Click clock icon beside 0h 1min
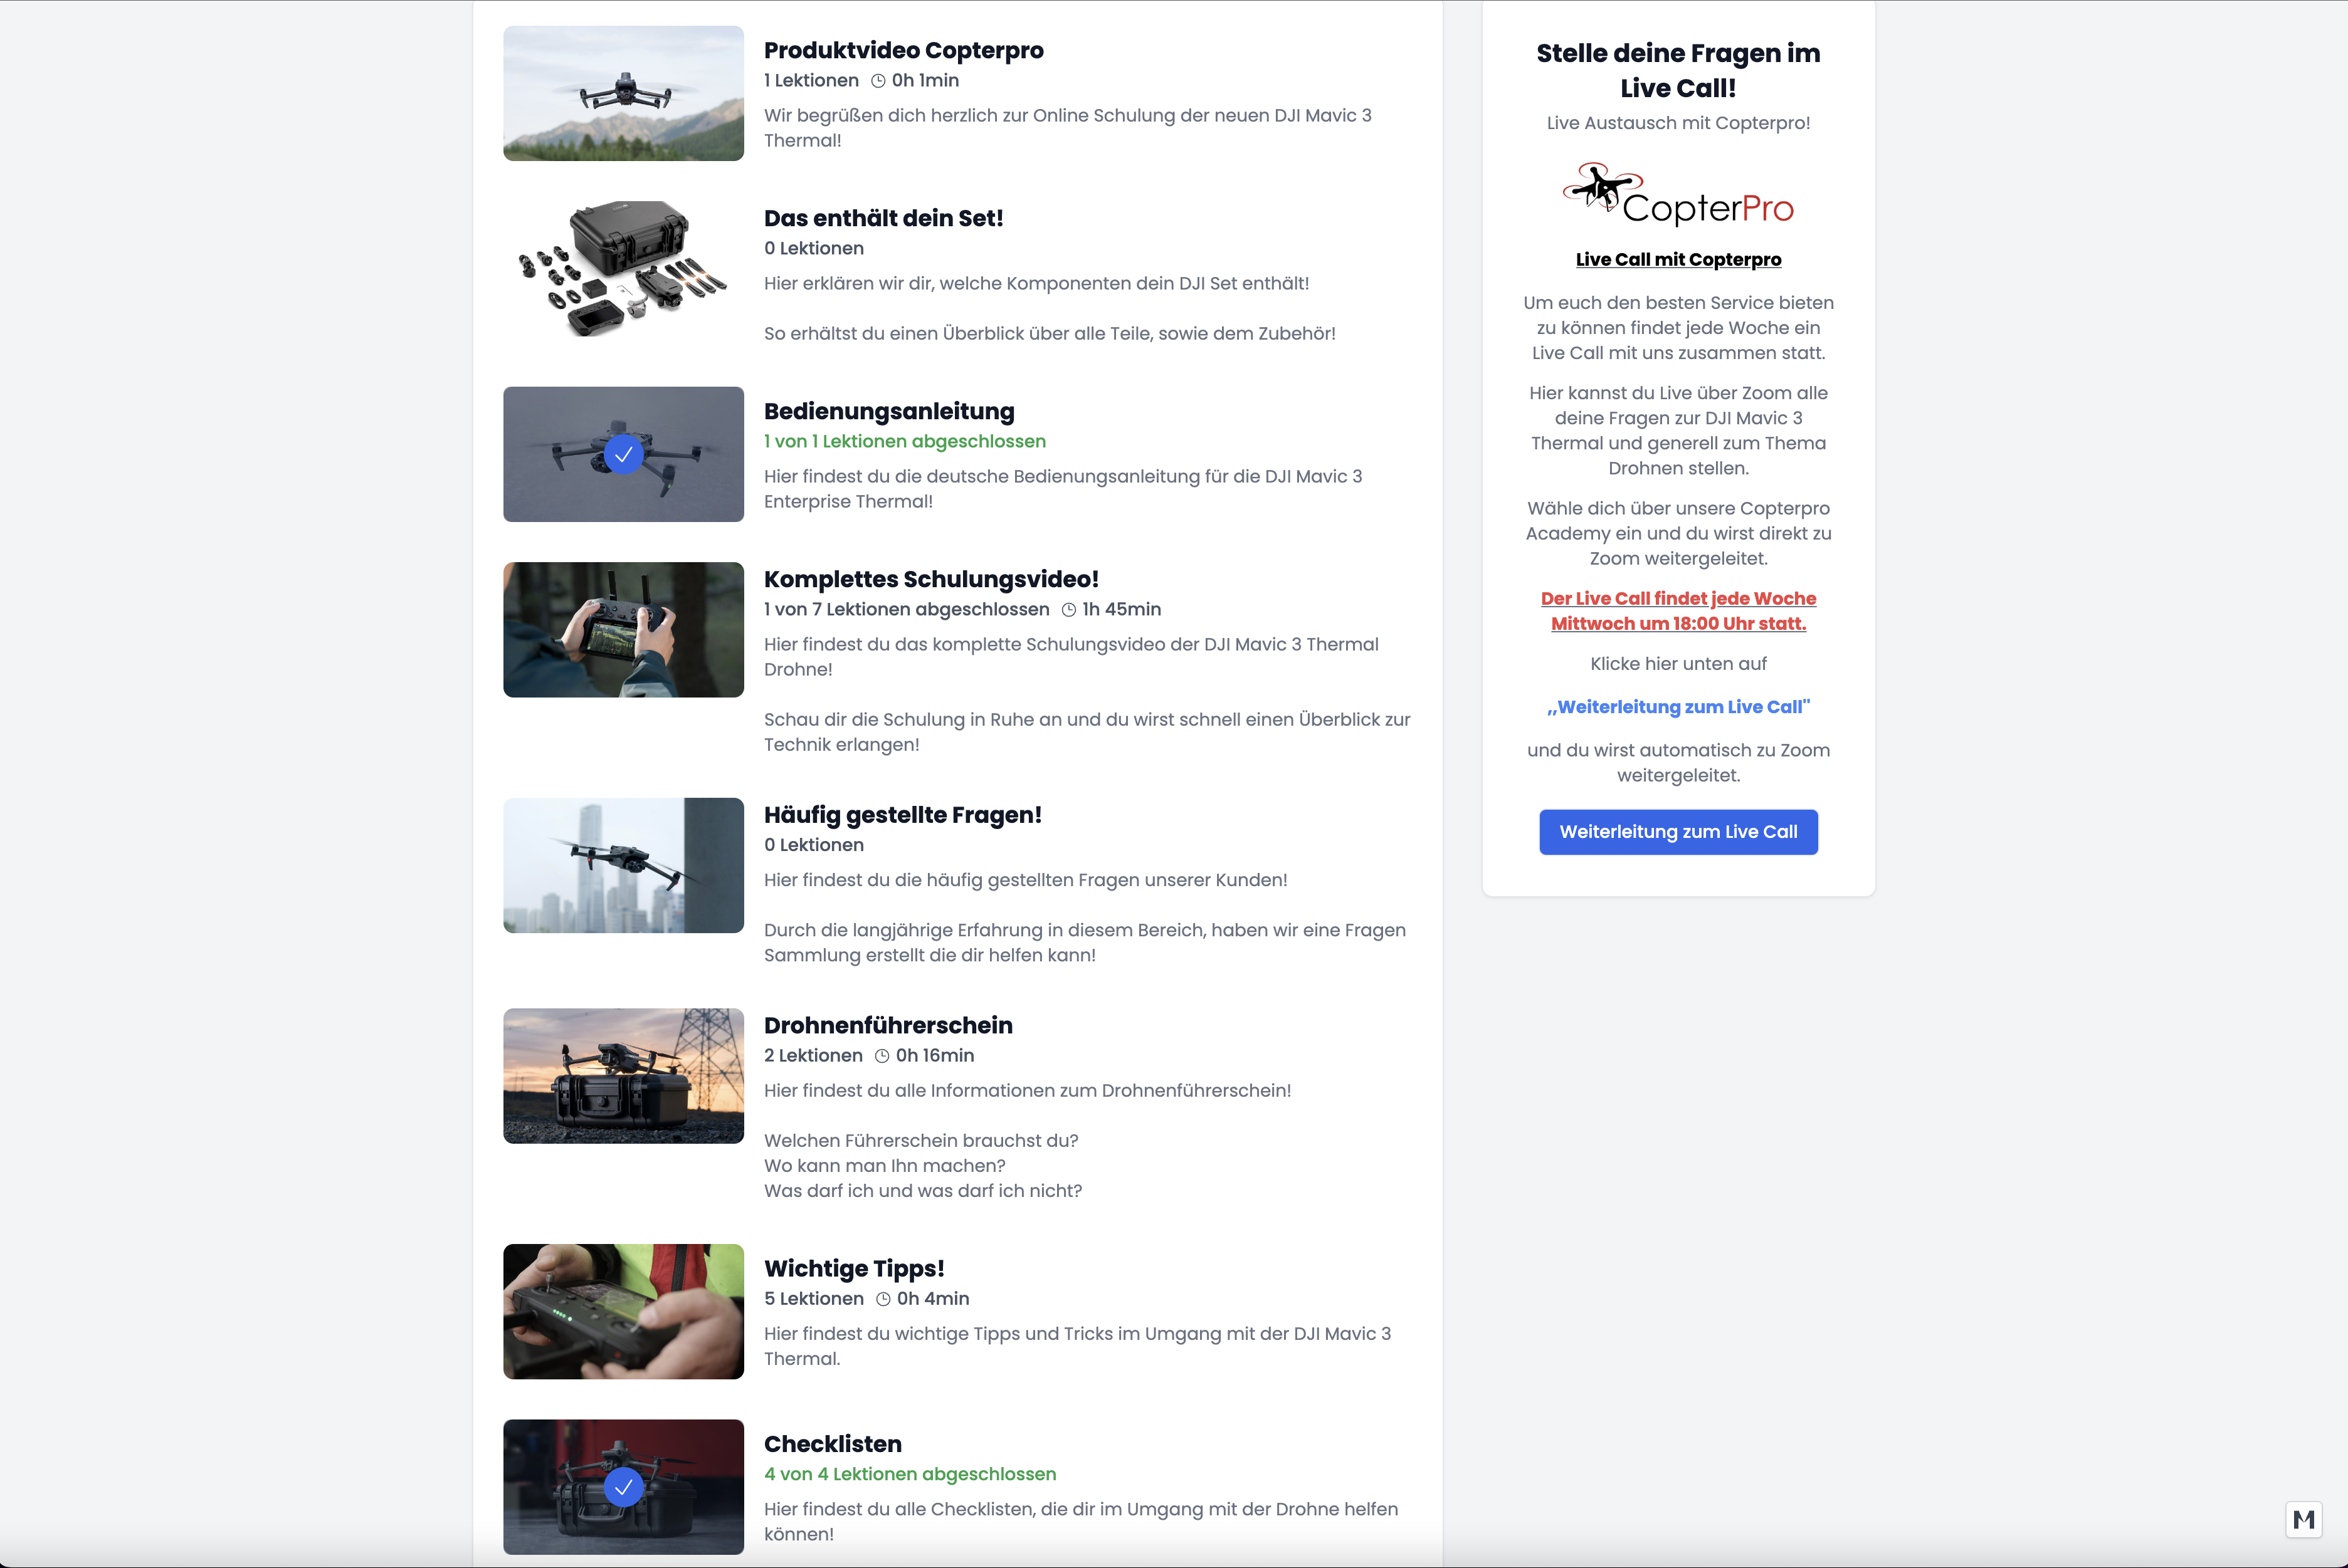Image resolution: width=2348 pixels, height=1568 pixels. pos(877,81)
